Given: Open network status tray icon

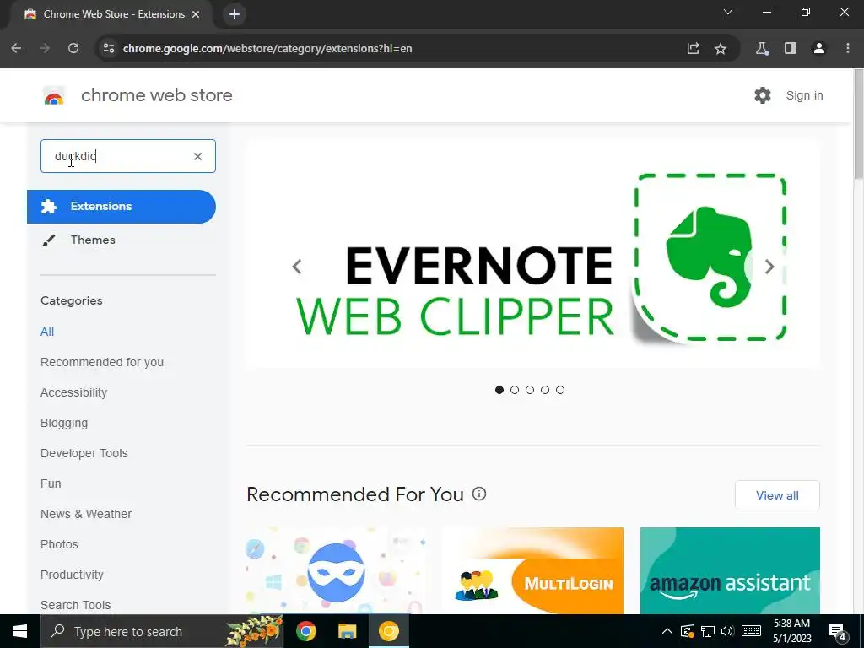Looking at the screenshot, I should [x=708, y=631].
